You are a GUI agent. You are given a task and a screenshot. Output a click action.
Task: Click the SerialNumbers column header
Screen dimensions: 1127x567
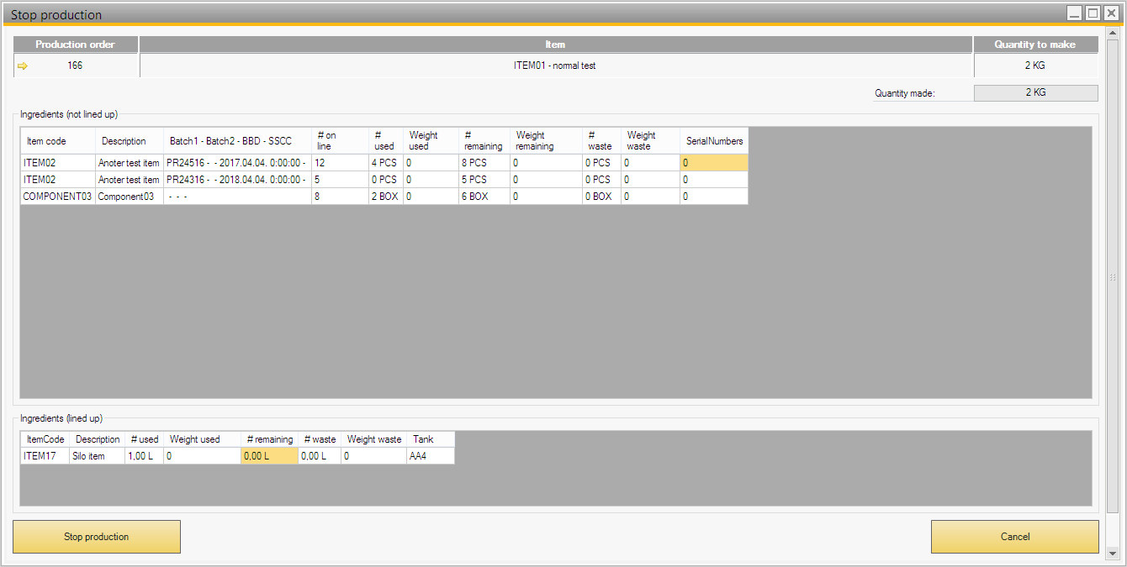coord(713,141)
